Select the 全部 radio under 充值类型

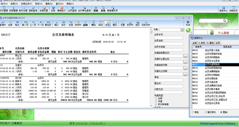pyautogui.click(x=156, y=98)
